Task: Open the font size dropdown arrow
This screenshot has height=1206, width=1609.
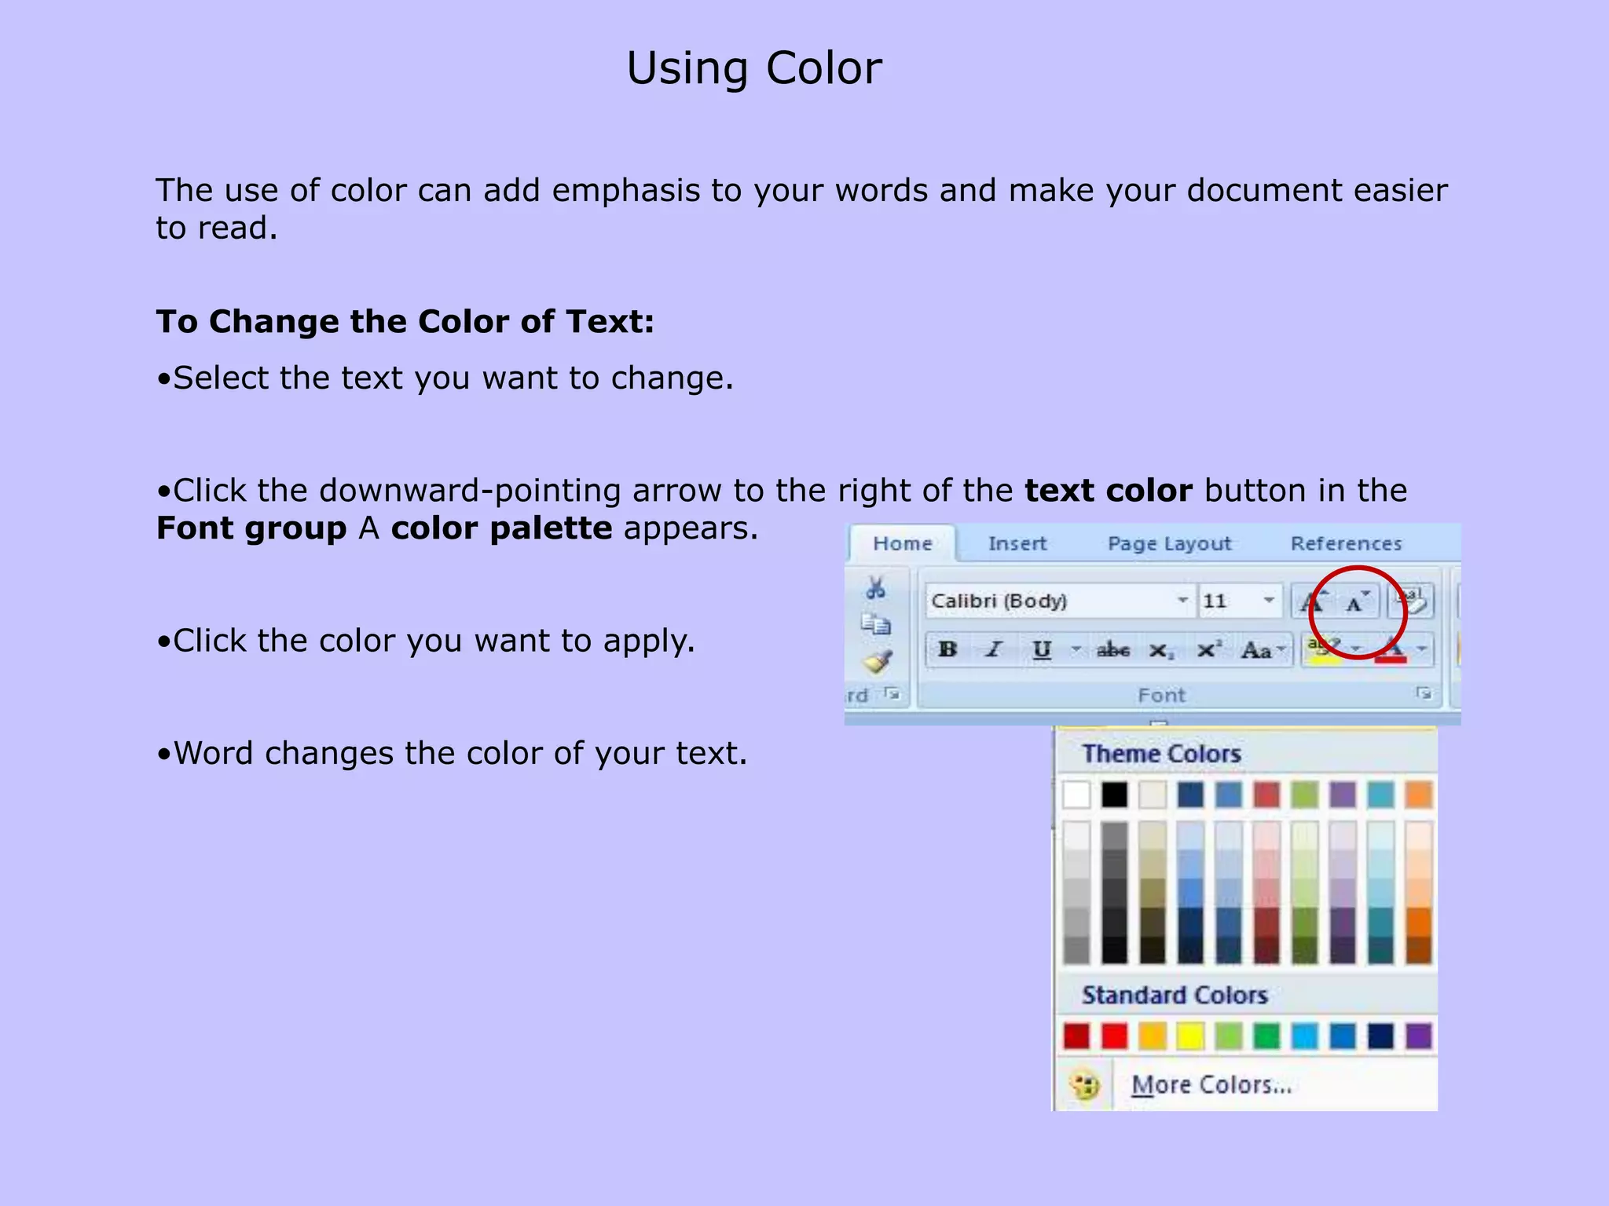Action: pyautogui.click(x=1268, y=601)
